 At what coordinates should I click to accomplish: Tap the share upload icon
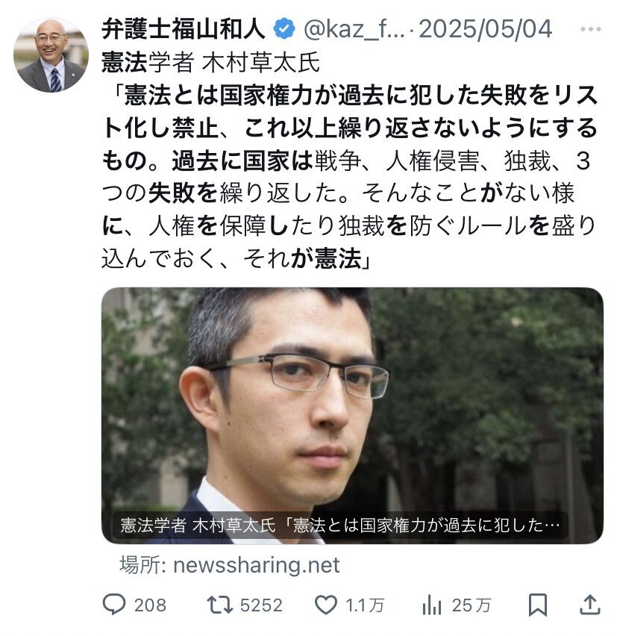[590, 605]
